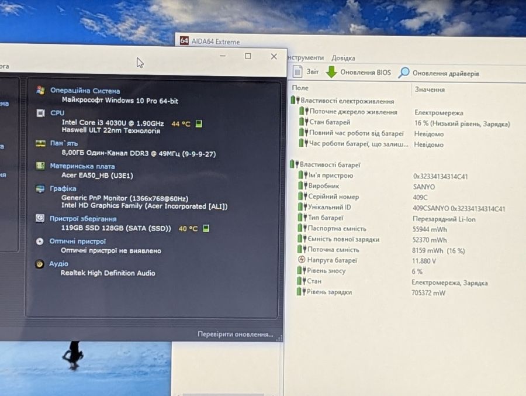This screenshot has width=526, height=396.
Task: Open the Пристрої зберігання link
Action: 83,219
